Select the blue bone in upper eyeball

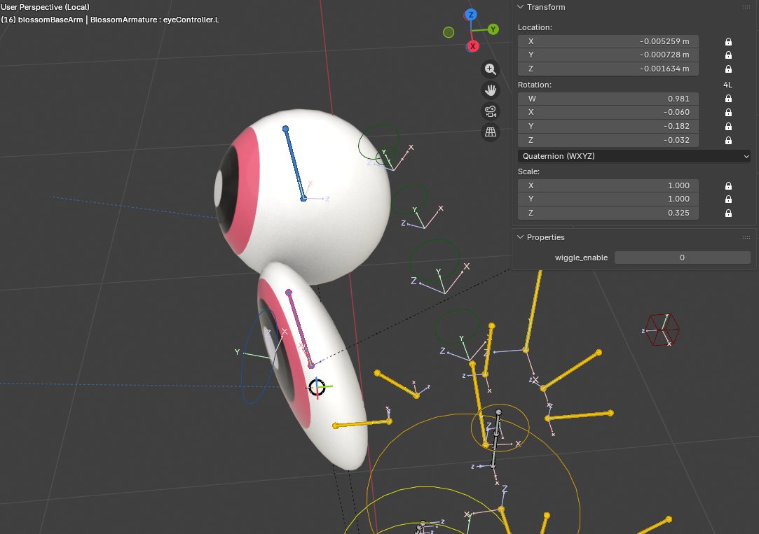coord(294,163)
